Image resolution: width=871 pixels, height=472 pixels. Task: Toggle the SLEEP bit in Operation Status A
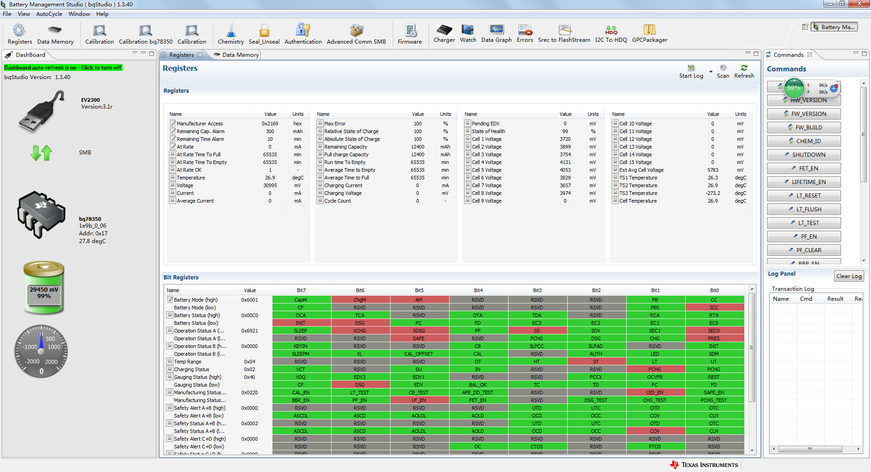tap(302, 331)
